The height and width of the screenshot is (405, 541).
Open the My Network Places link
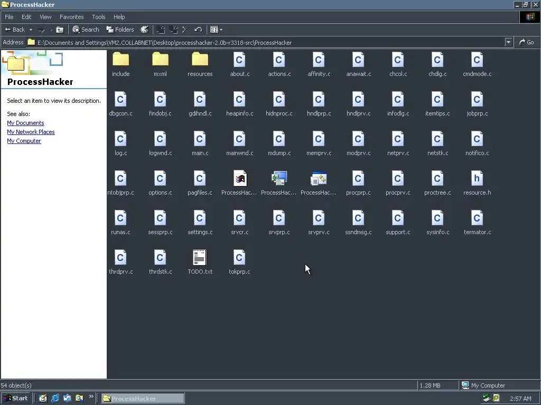pyautogui.click(x=31, y=132)
